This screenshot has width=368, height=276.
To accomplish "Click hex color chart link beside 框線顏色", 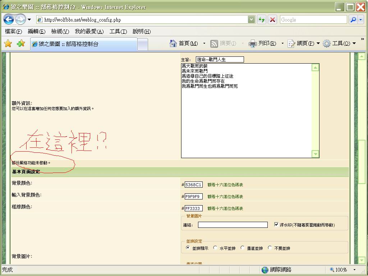I will [x=225, y=208].
